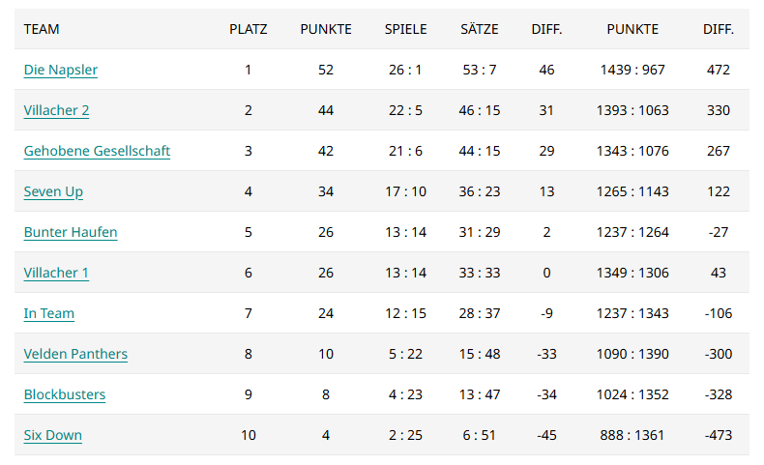Click Die Napsler's 52 points cell
764x465 pixels.
[326, 70]
